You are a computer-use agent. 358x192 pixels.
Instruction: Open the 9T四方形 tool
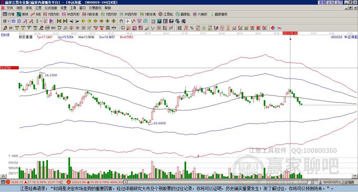pos(128,14)
